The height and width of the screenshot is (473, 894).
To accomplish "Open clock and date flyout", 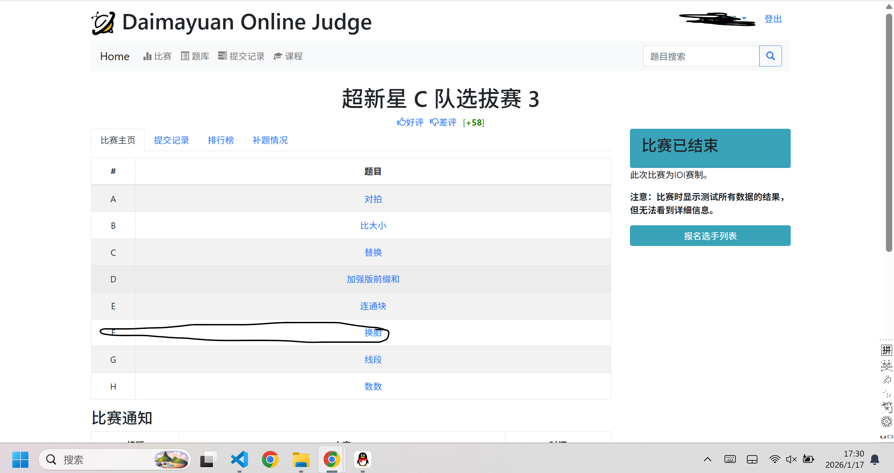I will coord(844,459).
